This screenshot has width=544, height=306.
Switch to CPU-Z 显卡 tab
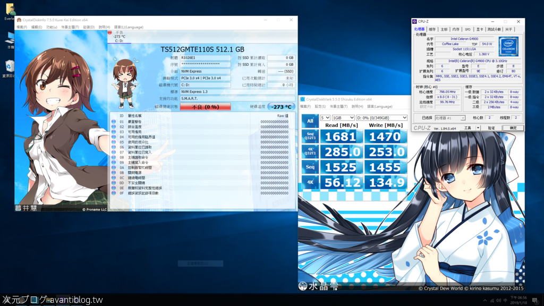(480, 30)
